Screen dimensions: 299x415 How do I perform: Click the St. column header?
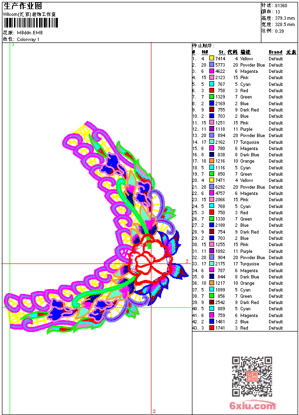[x=222, y=52]
